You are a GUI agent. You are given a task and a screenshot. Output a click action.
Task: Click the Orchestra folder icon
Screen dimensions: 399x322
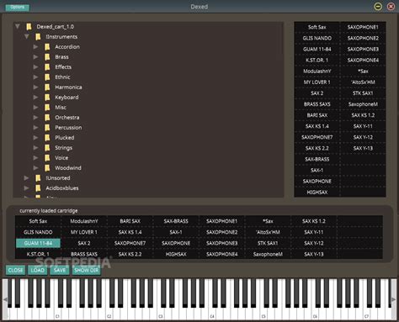coord(47,118)
